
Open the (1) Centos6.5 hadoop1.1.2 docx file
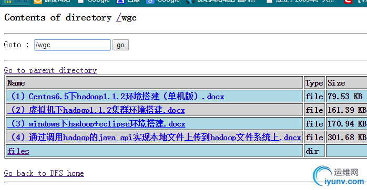[116, 96]
